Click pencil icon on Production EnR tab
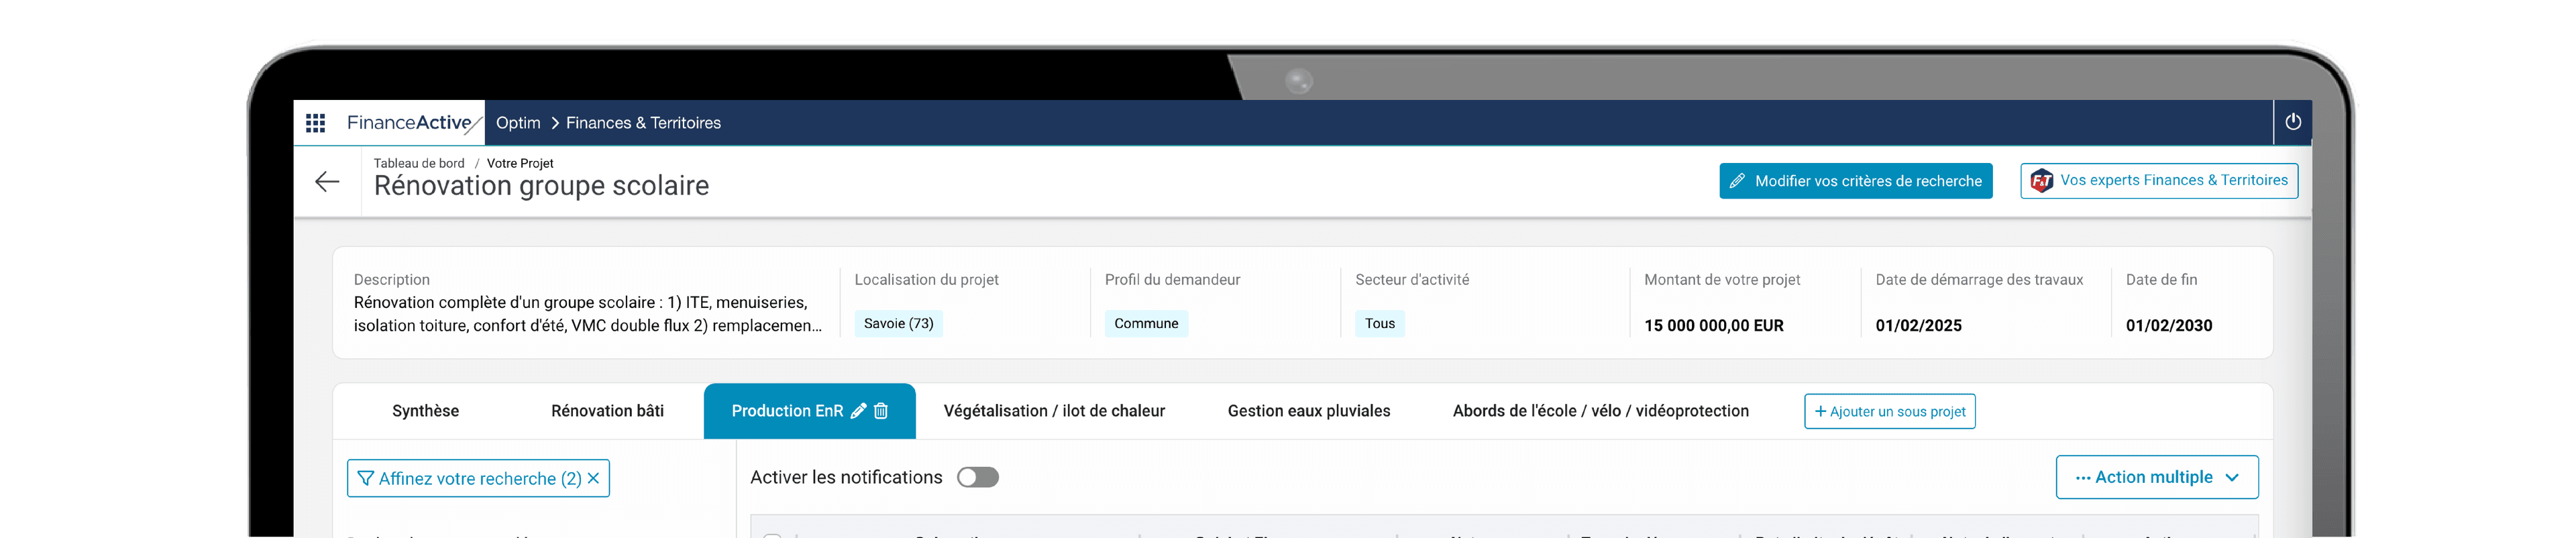2576x538 pixels. [858, 411]
